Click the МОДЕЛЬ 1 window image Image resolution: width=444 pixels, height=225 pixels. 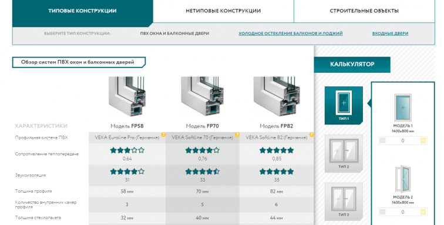(x=403, y=108)
